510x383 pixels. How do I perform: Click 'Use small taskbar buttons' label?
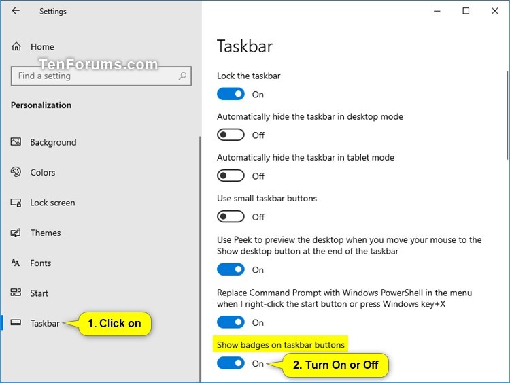pos(267,199)
